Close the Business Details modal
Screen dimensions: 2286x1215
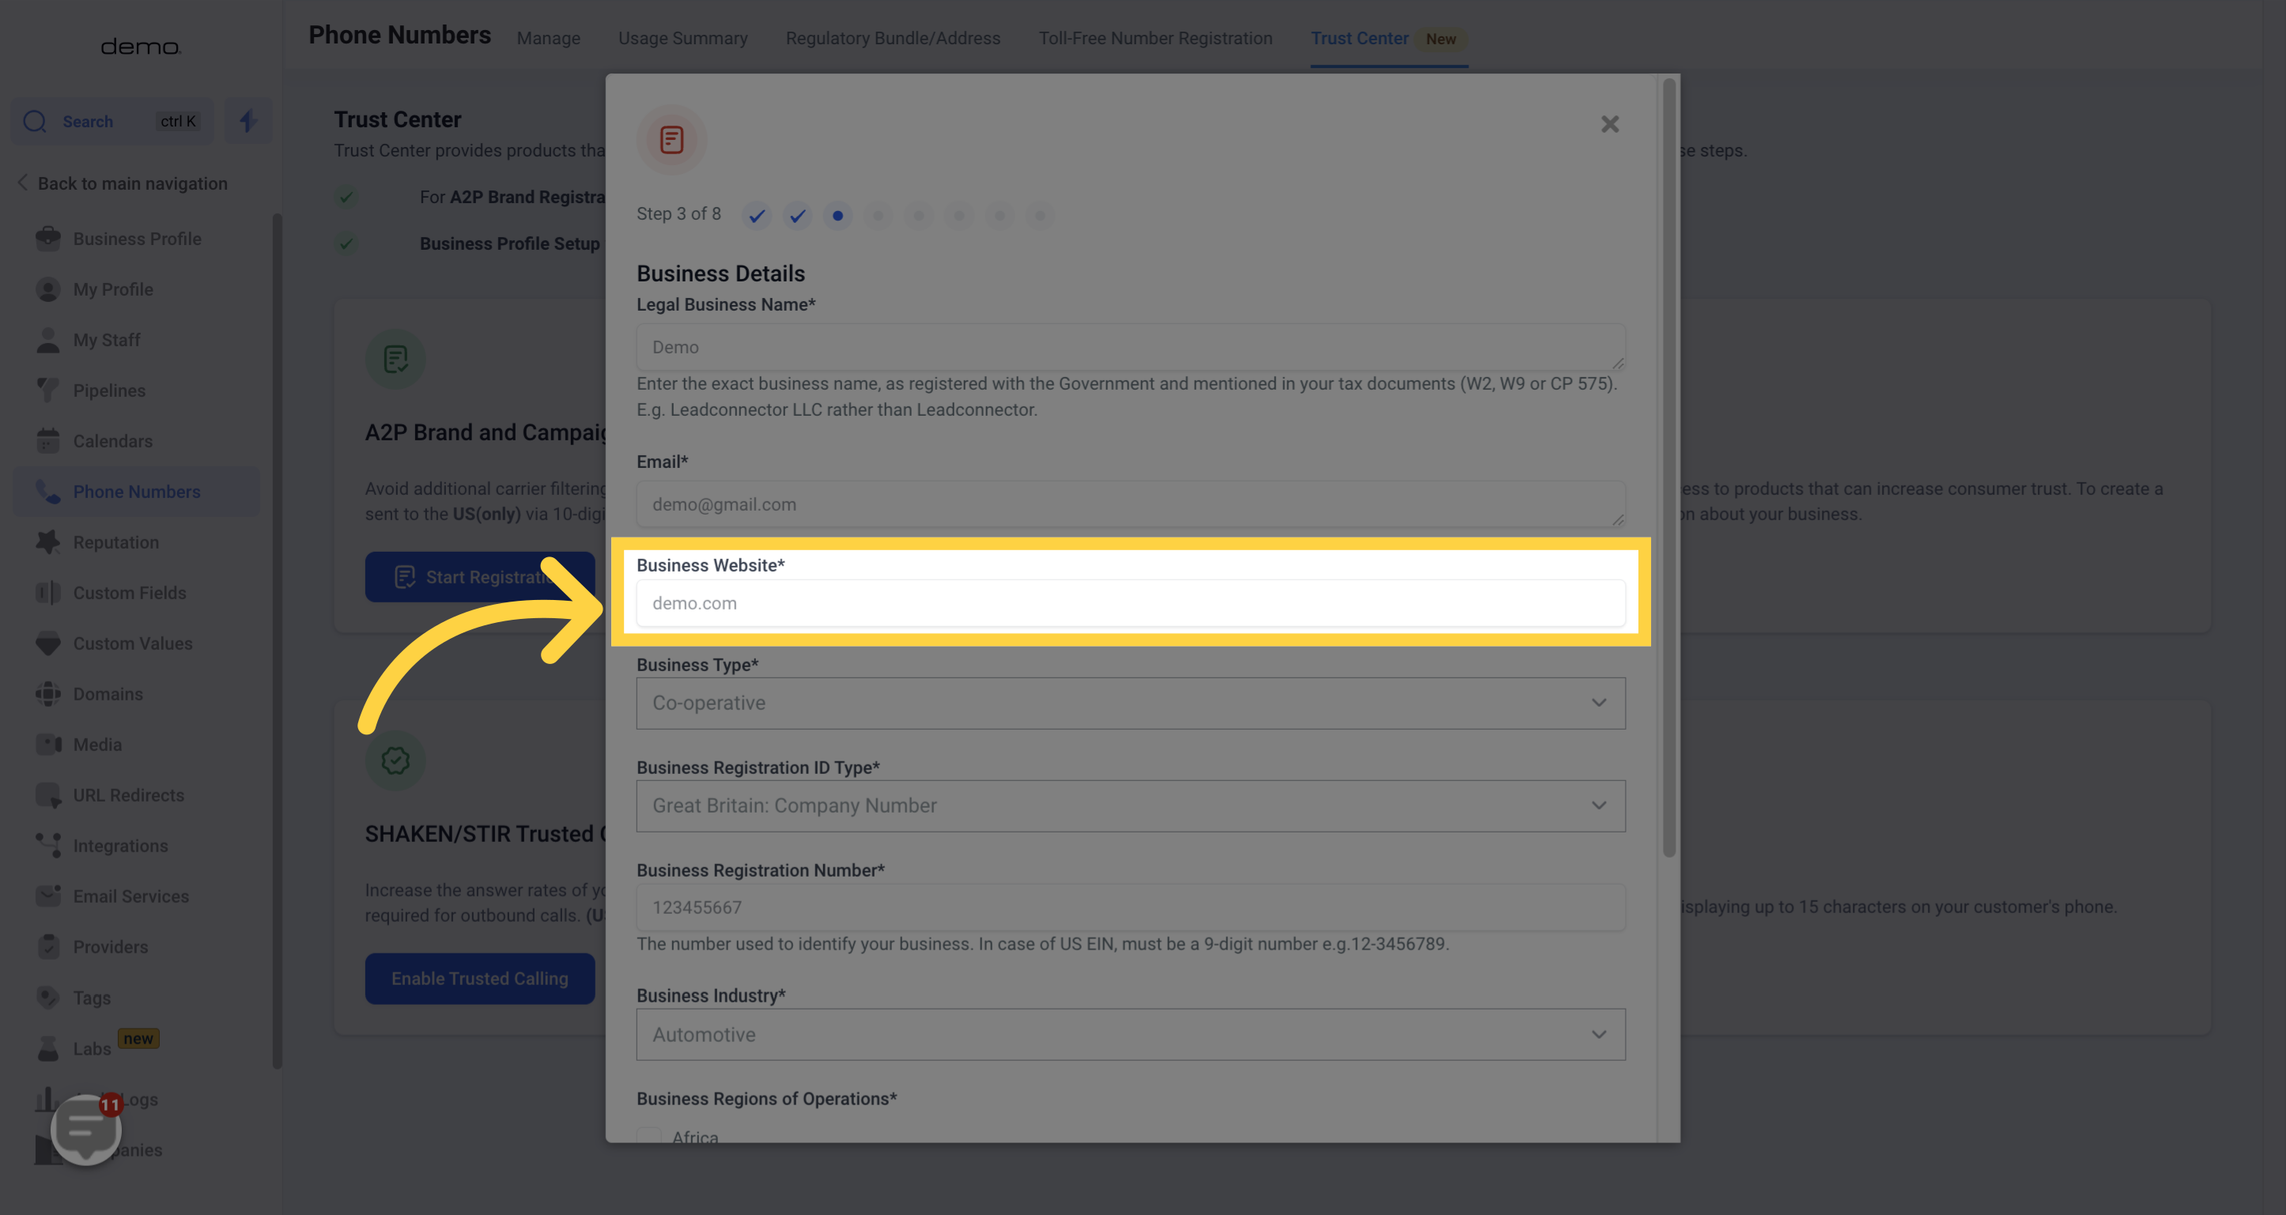1610,124
